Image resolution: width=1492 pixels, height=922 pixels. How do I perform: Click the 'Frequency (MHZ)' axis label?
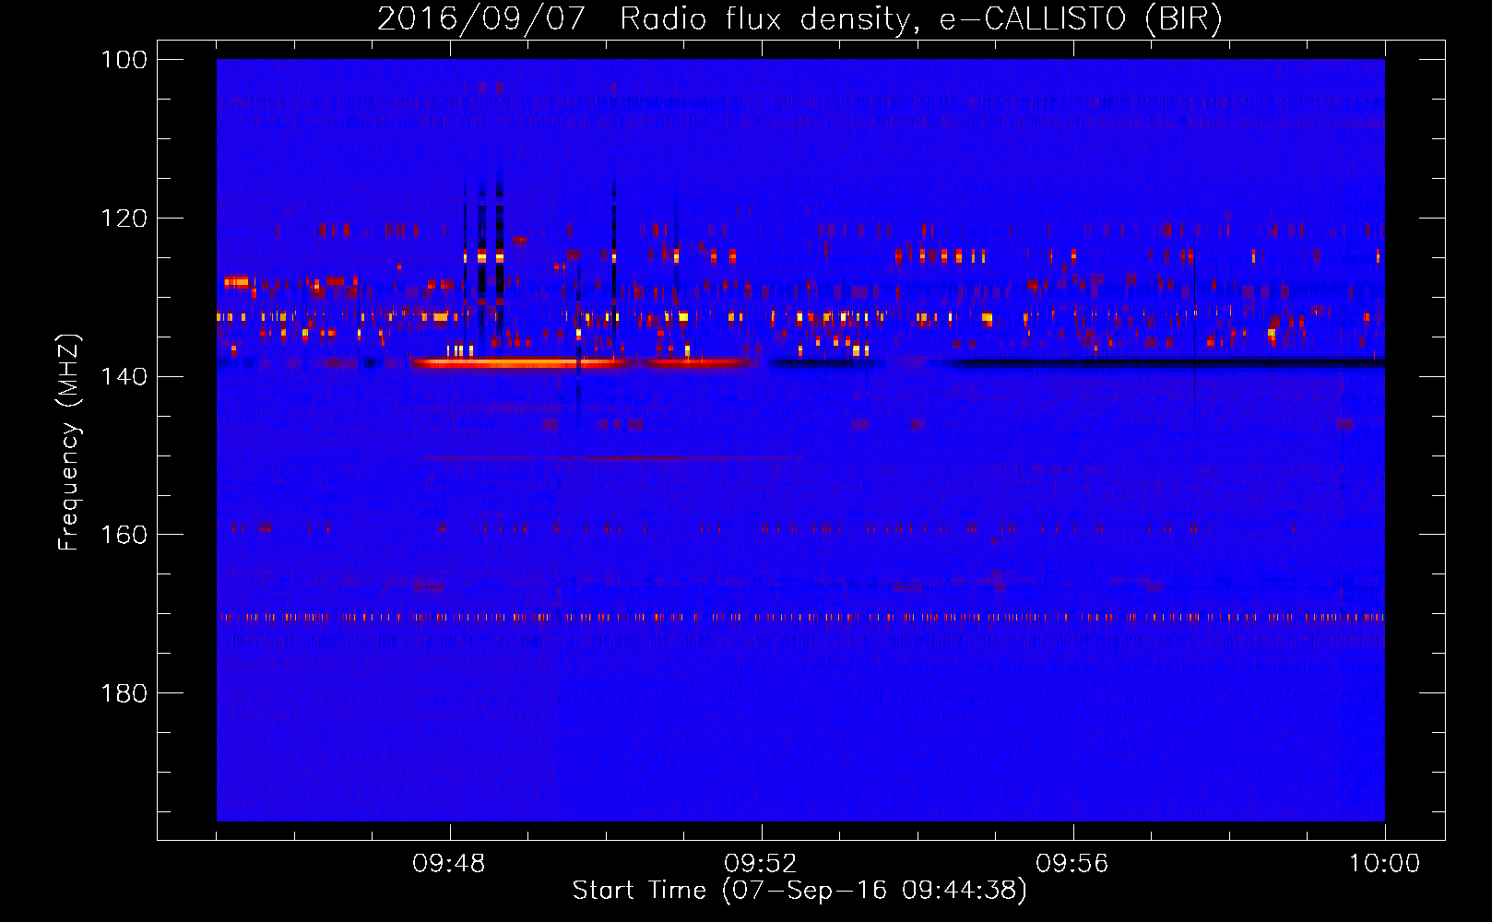tap(69, 443)
